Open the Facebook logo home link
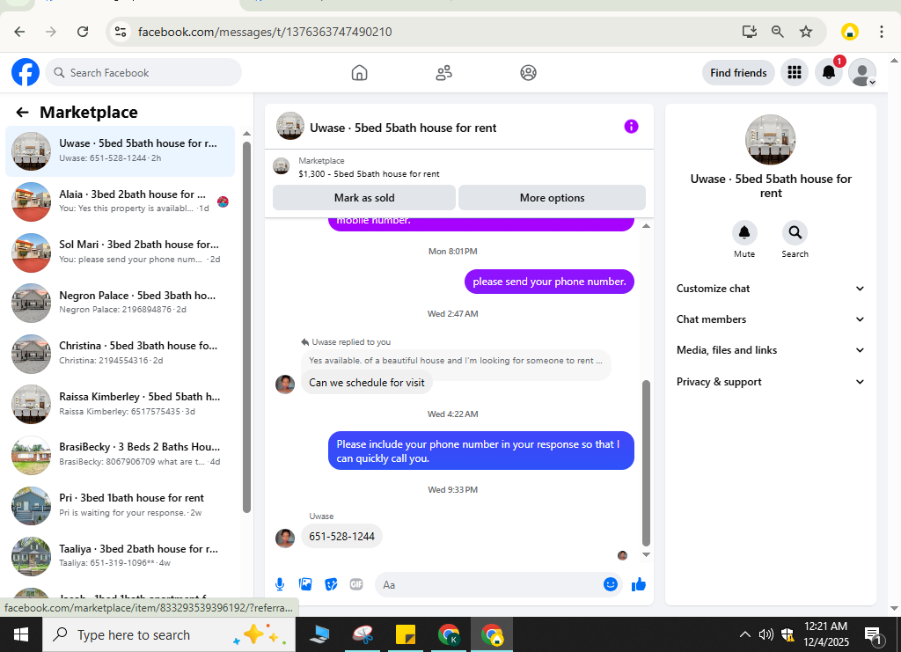This screenshot has width=901, height=652. [x=26, y=72]
